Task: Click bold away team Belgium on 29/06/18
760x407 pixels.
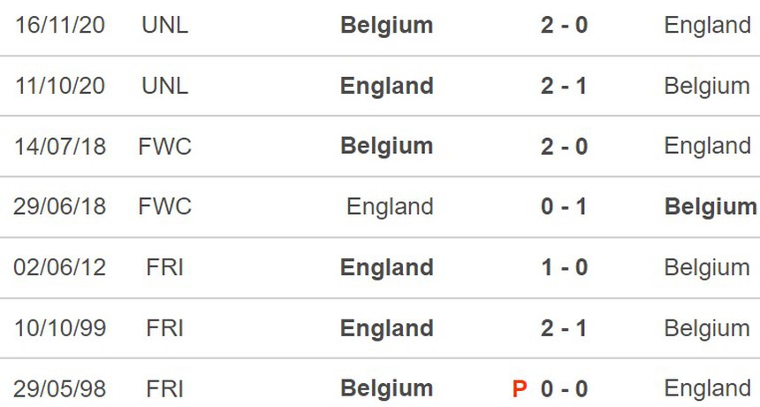Action: [x=711, y=207]
